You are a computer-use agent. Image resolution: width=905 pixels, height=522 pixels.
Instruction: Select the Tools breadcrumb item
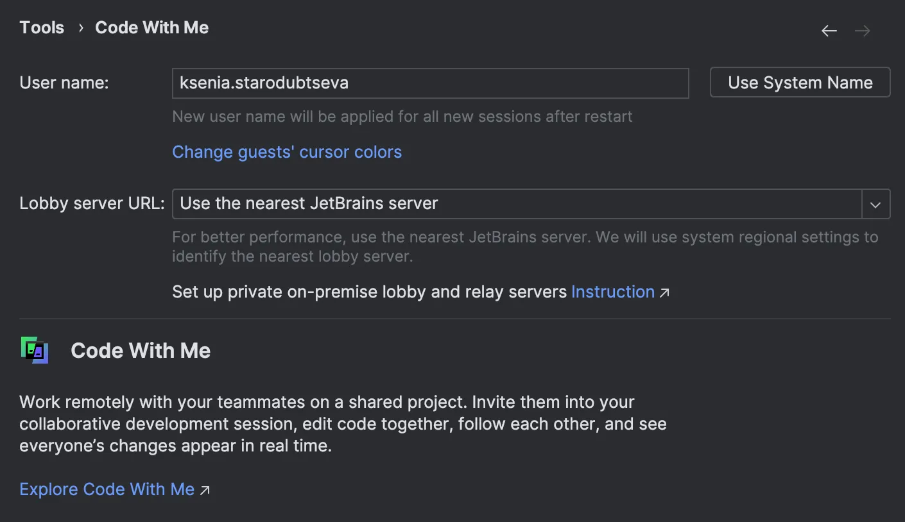point(42,28)
